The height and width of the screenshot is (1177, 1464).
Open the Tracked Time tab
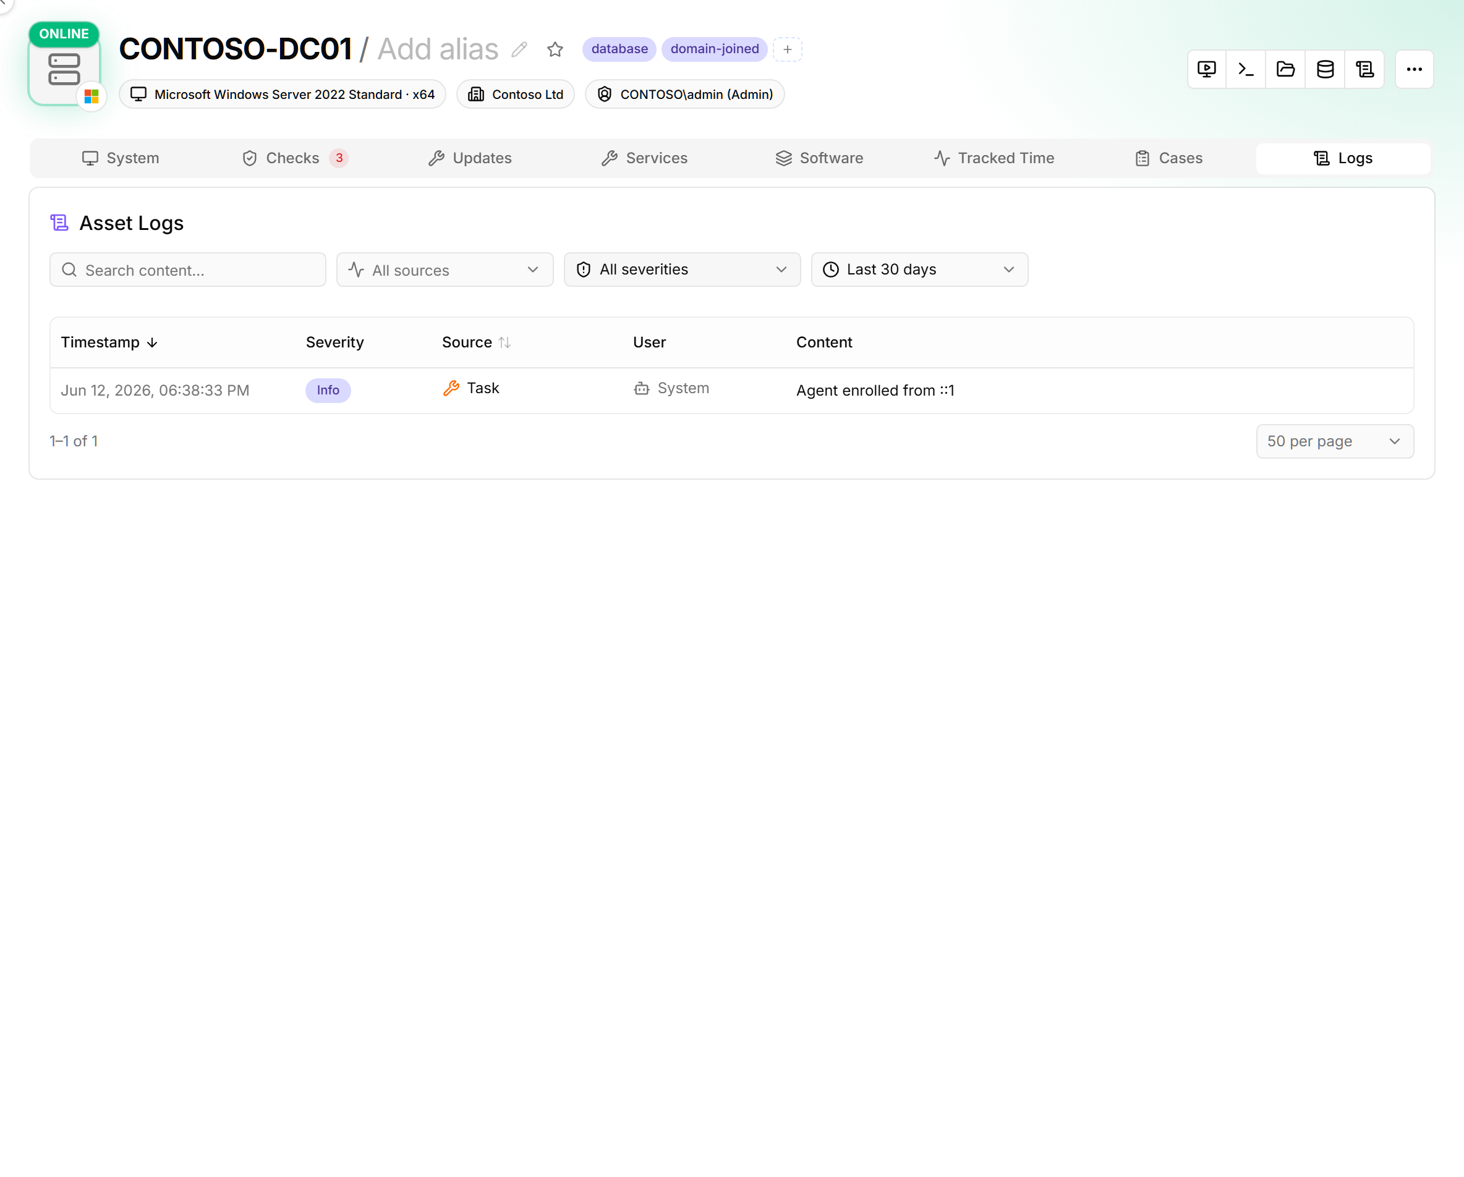coord(994,158)
